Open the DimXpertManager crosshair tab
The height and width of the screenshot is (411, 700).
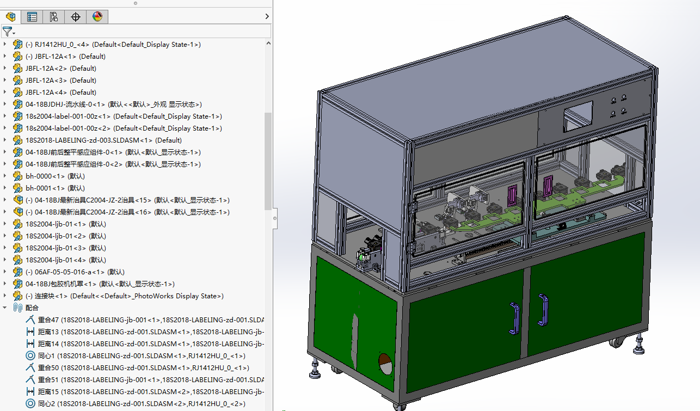click(x=76, y=17)
